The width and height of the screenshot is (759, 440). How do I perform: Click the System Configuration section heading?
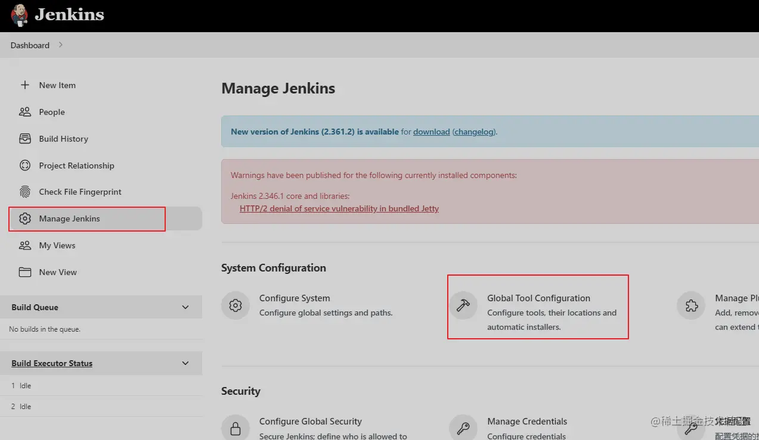(x=274, y=268)
